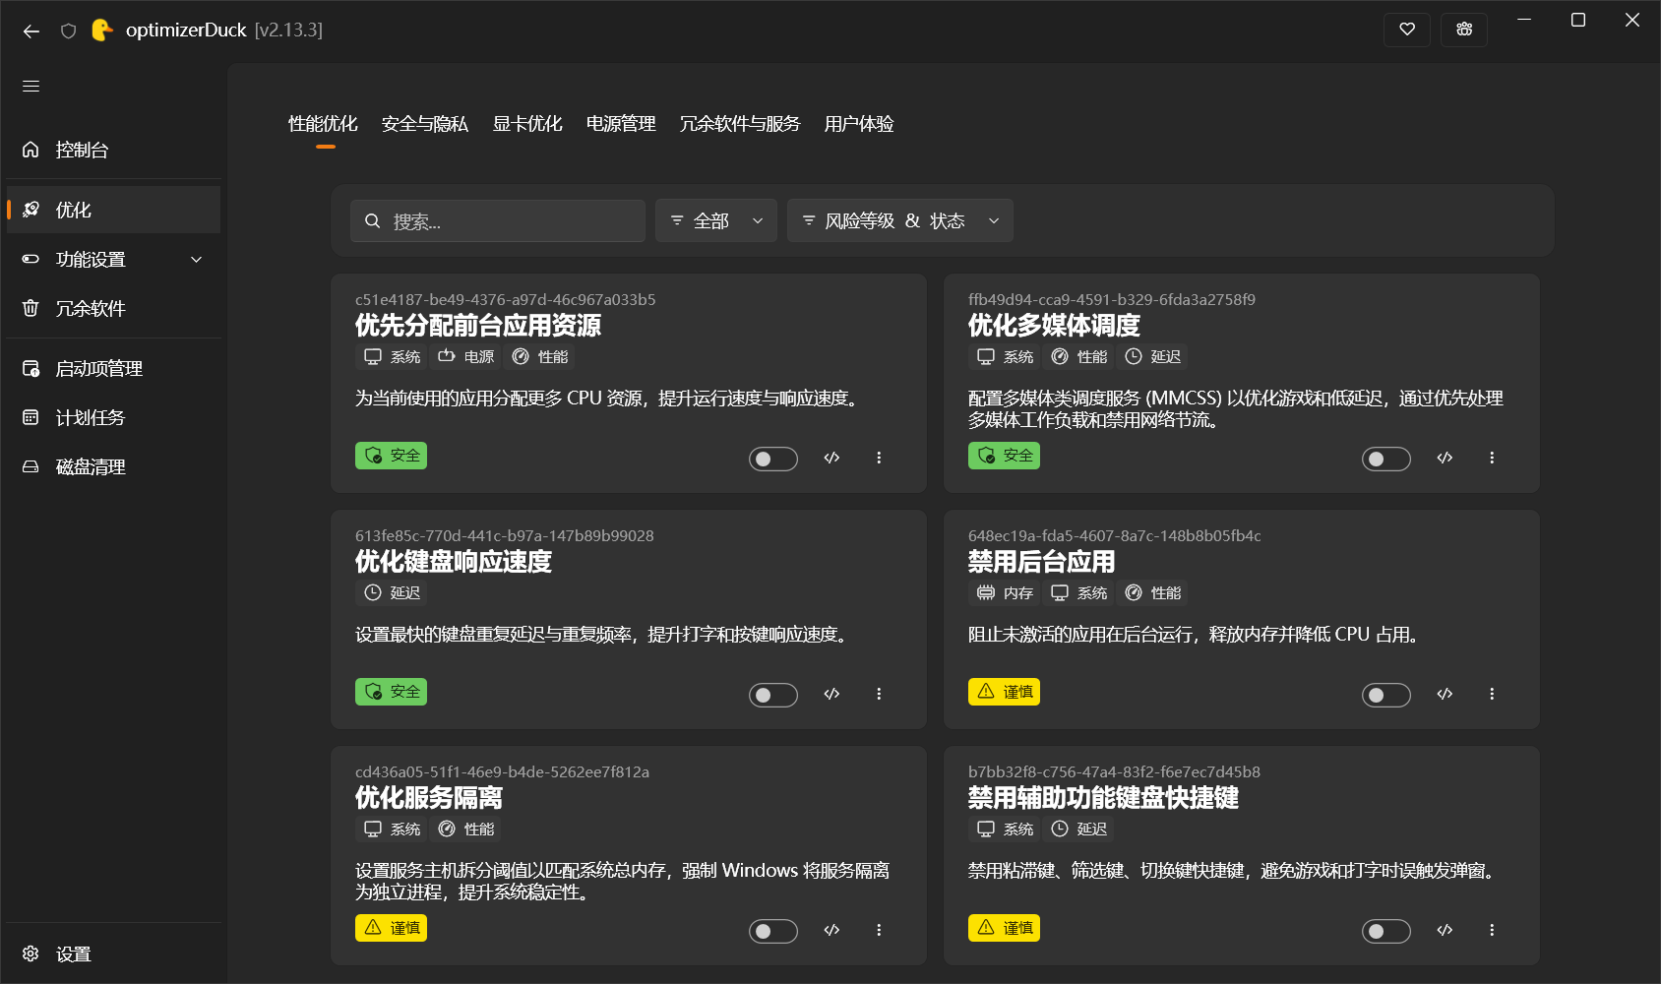1661x984 pixels.
Task: Select 优化 in the sidebar
Action: (113, 210)
